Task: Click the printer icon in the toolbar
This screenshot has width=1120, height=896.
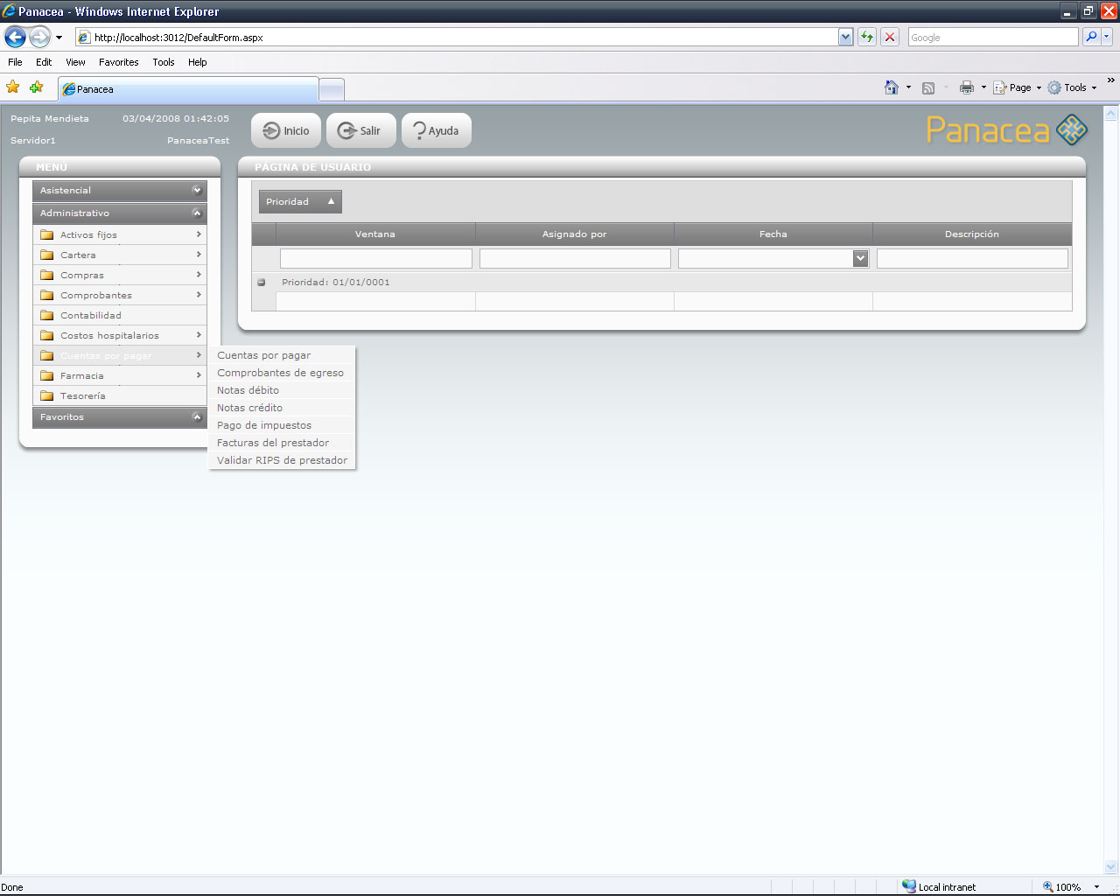Action: [x=966, y=87]
